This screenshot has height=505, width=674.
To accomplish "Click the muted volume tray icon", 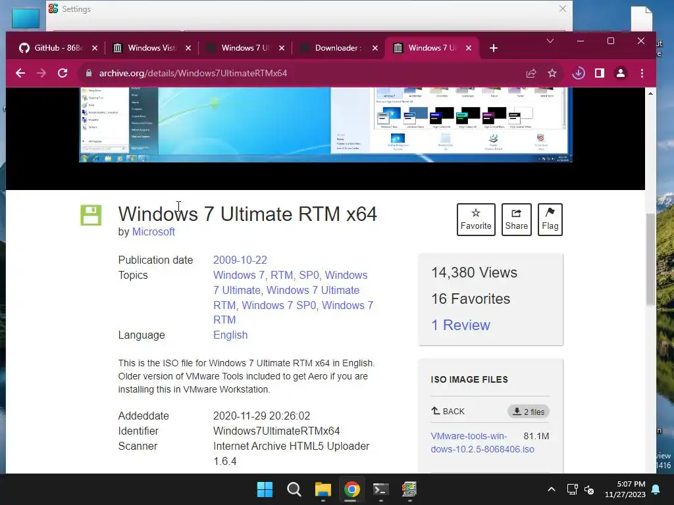I will tap(589, 489).
